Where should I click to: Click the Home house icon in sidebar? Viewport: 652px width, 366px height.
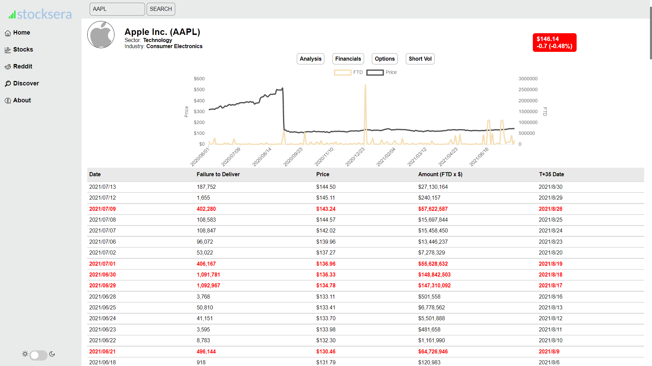(8, 33)
